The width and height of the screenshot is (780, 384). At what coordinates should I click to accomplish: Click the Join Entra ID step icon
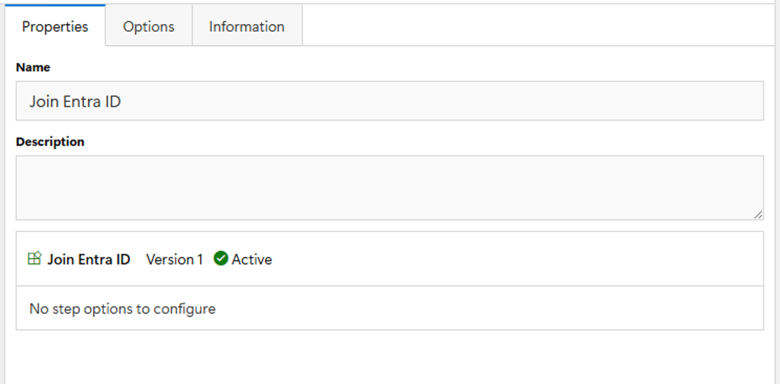coord(34,259)
